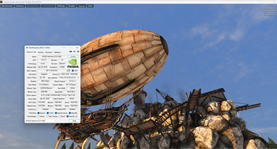Switch to the Graphics Card tab

point(31,52)
